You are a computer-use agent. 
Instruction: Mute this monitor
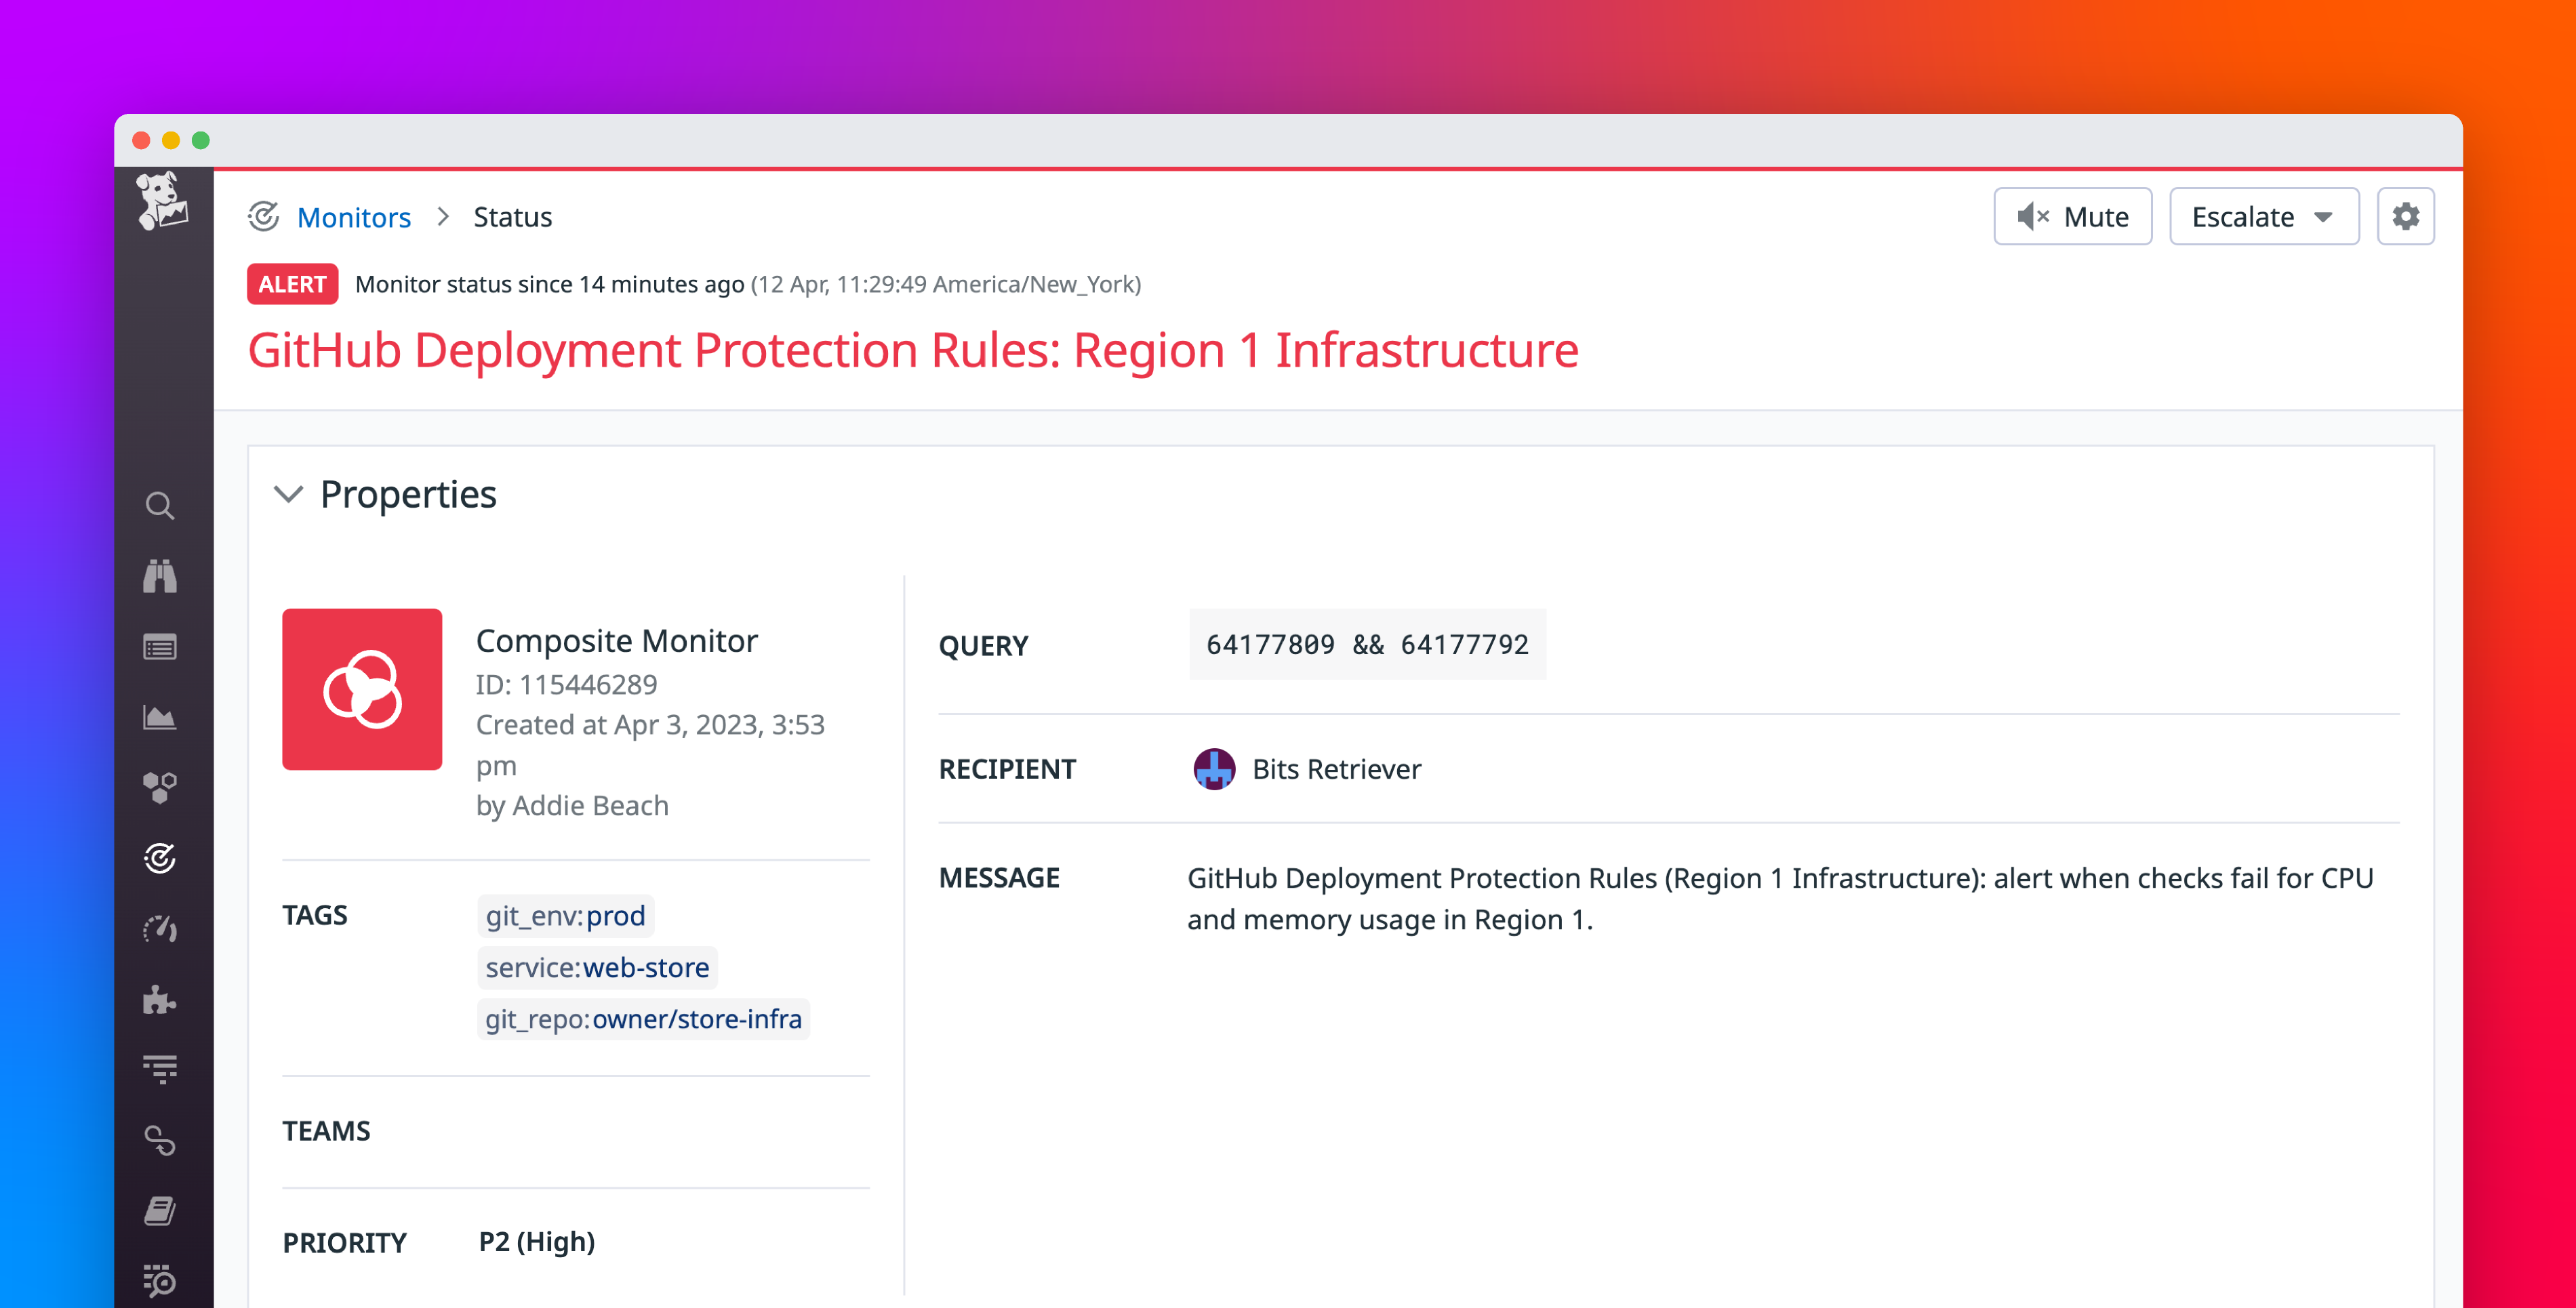(2072, 216)
